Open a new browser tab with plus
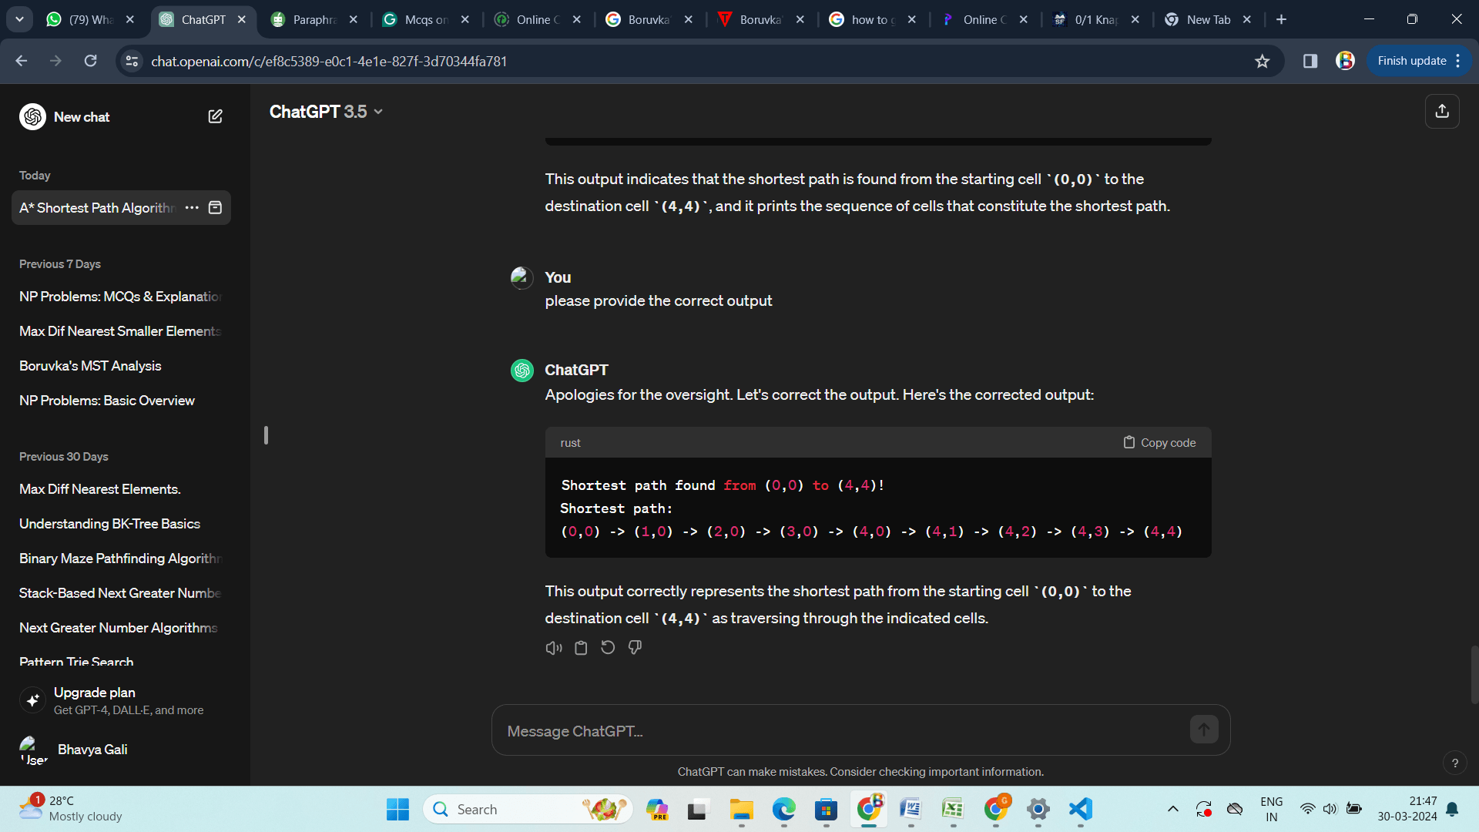Screen dimensions: 1479x832 pyautogui.click(x=1281, y=19)
